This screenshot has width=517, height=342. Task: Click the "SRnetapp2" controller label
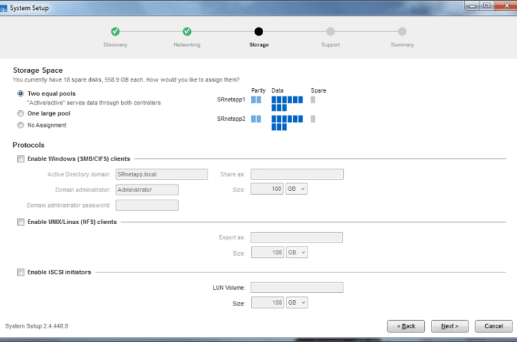pyautogui.click(x=231, y=119)
